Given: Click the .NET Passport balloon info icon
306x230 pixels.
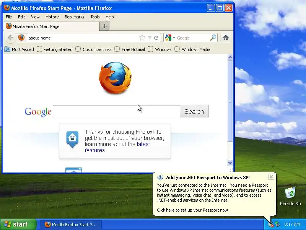Looking at the screenshot, I should [x=160, y=177].
